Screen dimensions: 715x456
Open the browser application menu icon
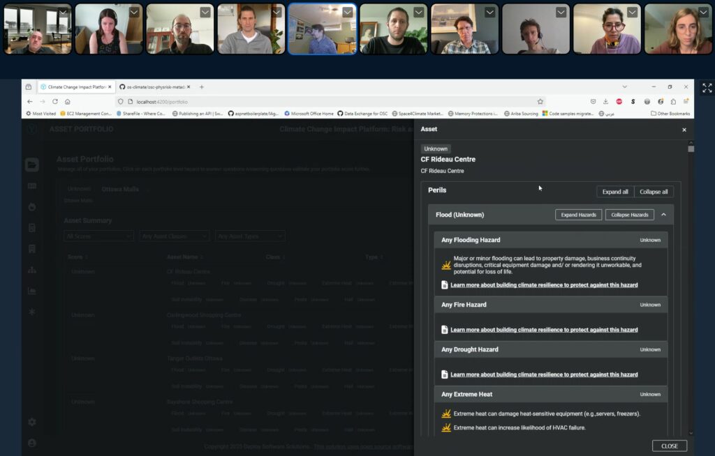click(x=686, y=102)
